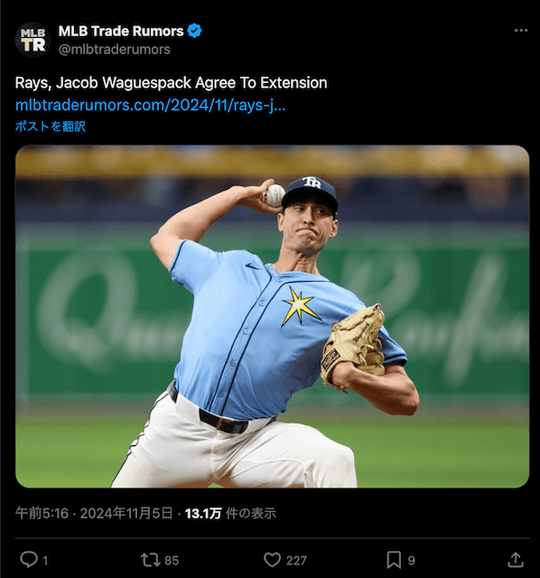Click the MLB Trade Rumors display name
The width and height of the screenshot is (540, 578).
[x=121, y=31]
